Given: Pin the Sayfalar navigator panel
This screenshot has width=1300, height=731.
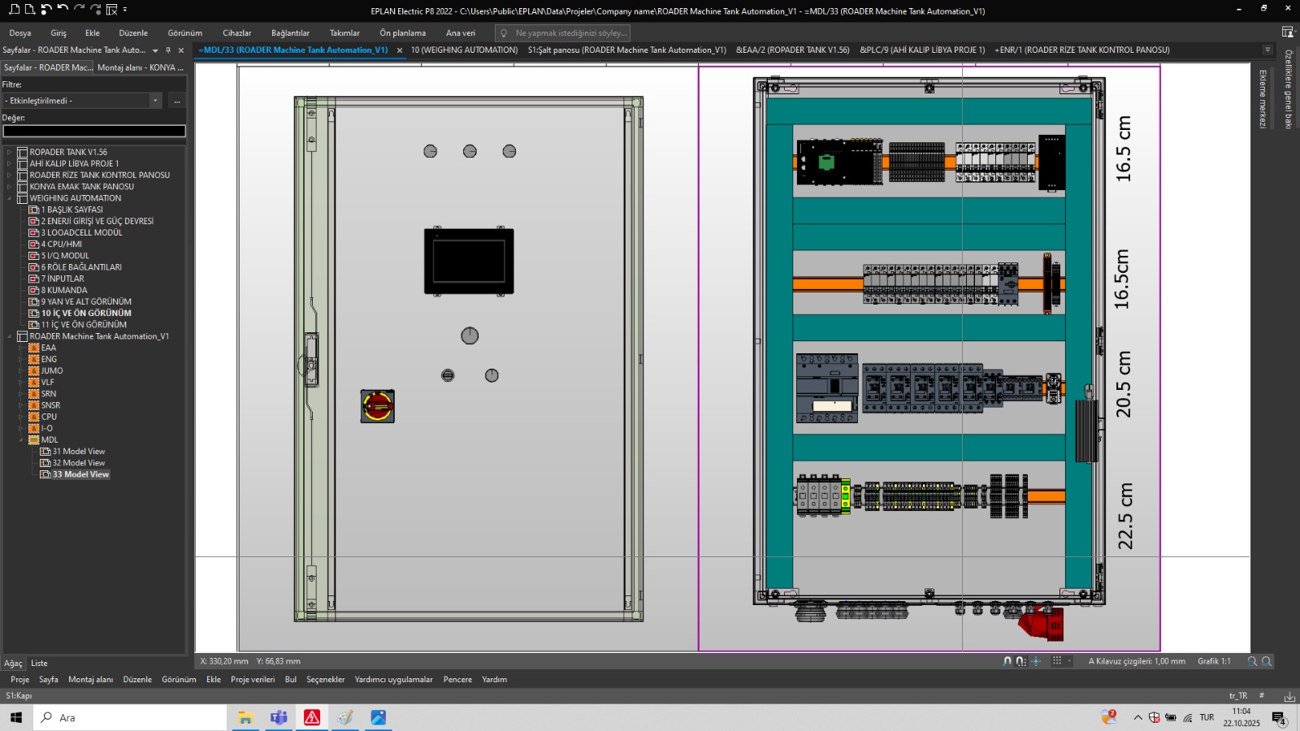Looking at the screenshot, I should (168, 50).
